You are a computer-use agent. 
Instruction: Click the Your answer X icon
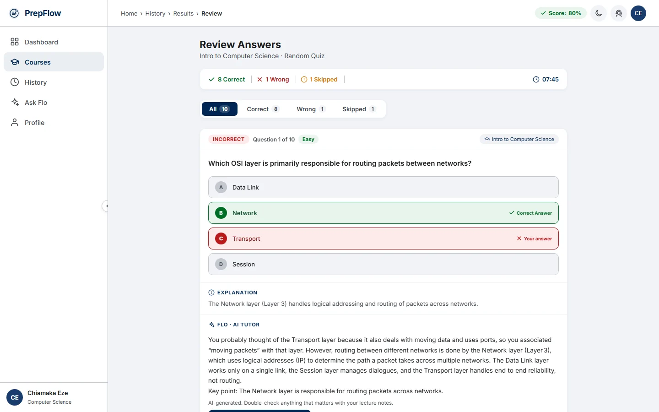(519, 239)
